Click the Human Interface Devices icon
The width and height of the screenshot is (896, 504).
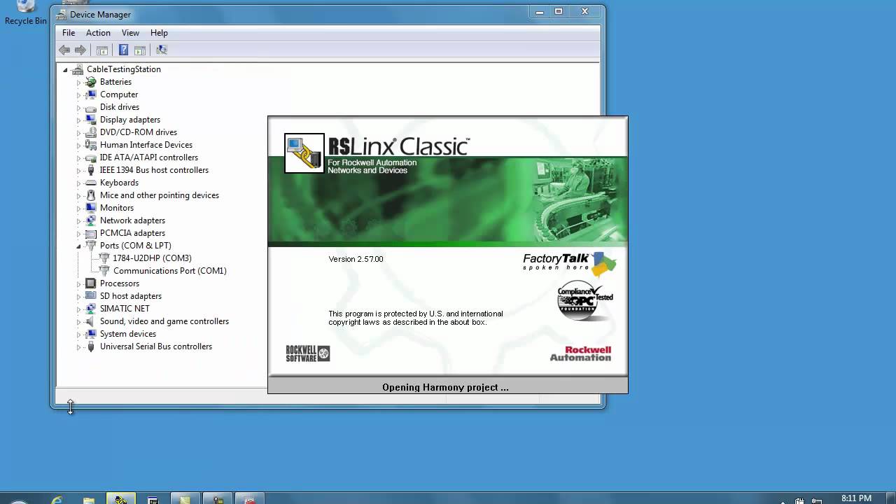(x=90, y=145)
